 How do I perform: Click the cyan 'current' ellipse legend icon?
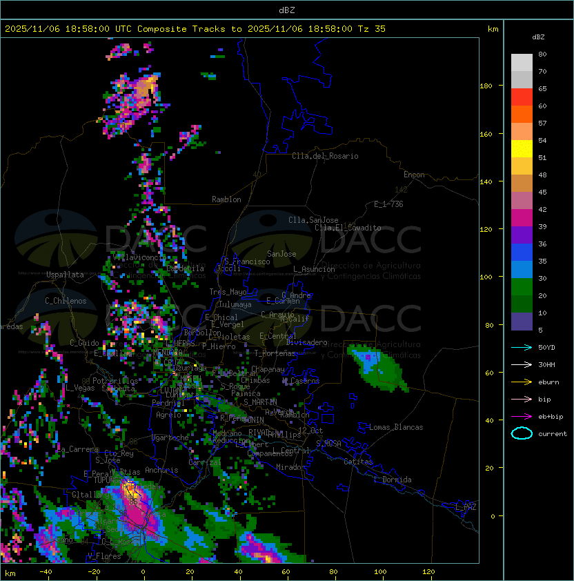pyautogui.click(x=522, y=433)
